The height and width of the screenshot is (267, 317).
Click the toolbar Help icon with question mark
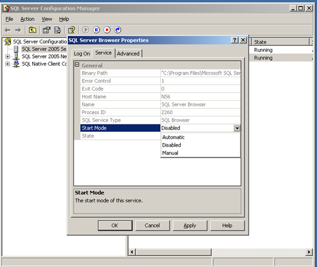point(72,30)
